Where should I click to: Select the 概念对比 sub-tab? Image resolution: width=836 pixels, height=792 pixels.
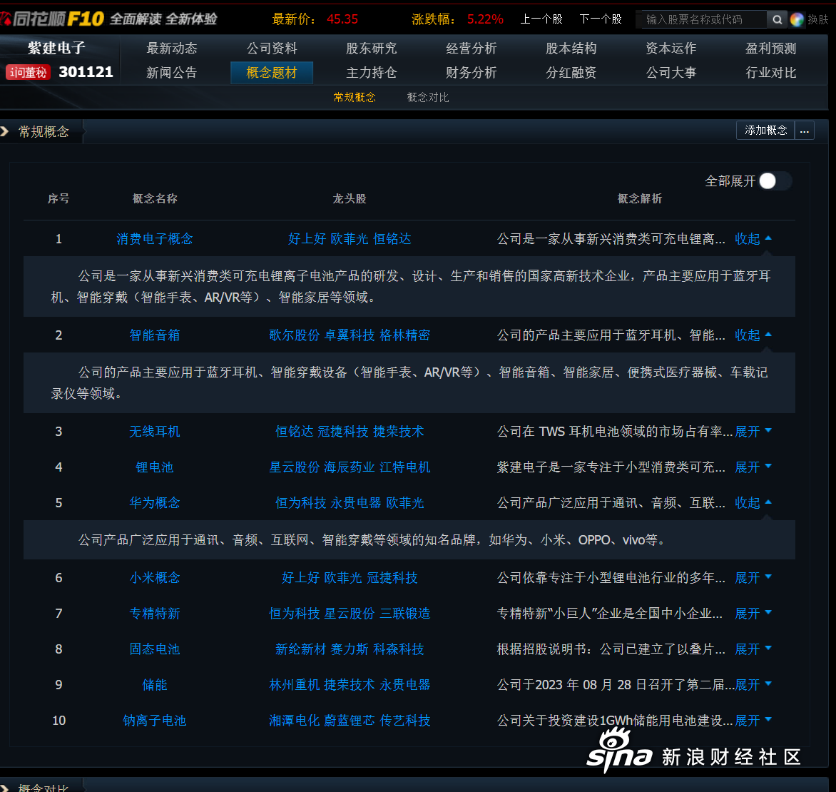(x=427, y=98)
